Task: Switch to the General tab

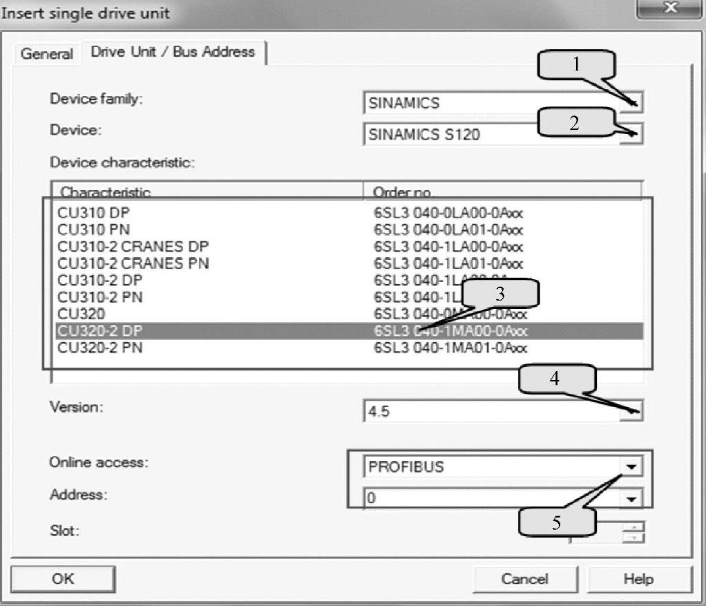Action: (x=47, y=54)
